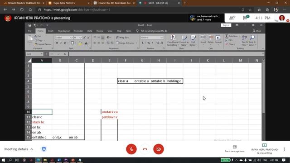
Task: Click Merge & Center
Action: pos(126,43)
